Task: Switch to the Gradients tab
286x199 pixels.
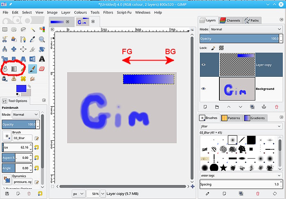Action: pyautogui.click(x=255, y=118)
